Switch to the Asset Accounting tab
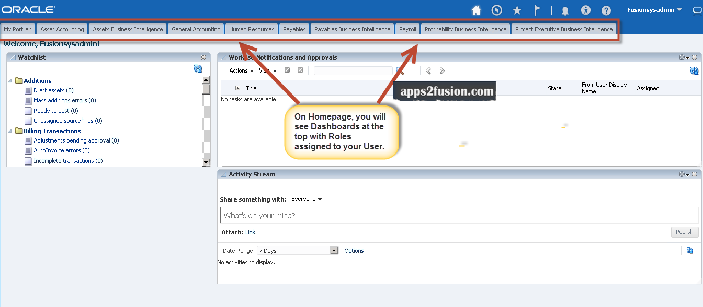 (x=62, y=29)
